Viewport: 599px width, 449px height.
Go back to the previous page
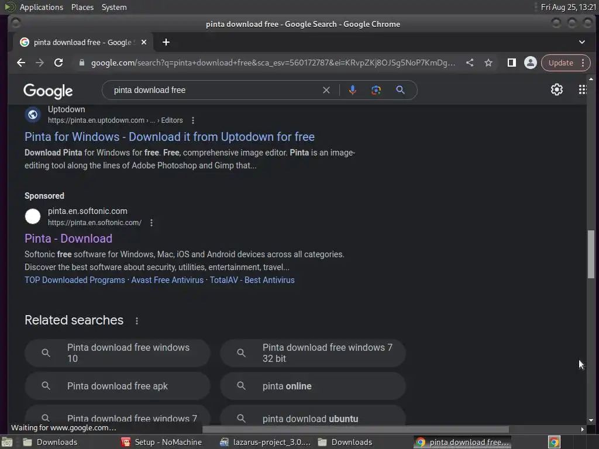[x=21, y=63]
